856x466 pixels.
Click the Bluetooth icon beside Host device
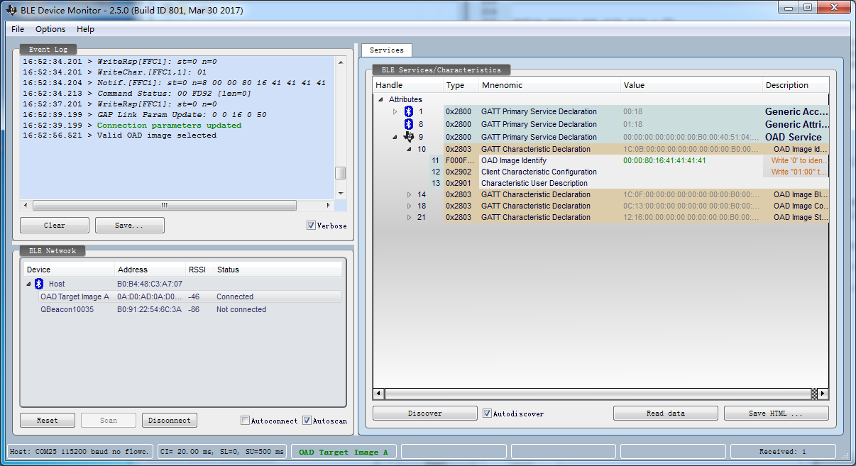(39, 284)
